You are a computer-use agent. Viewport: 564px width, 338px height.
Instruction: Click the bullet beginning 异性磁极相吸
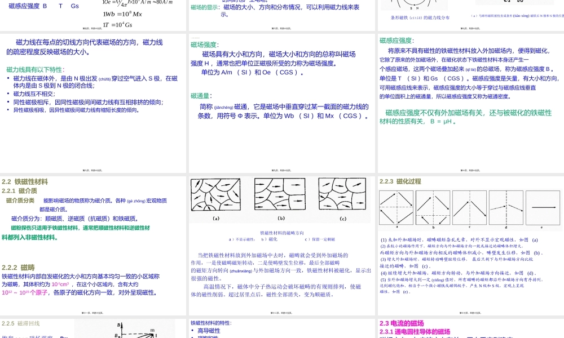pyautogui.click(x=76, y=110)
